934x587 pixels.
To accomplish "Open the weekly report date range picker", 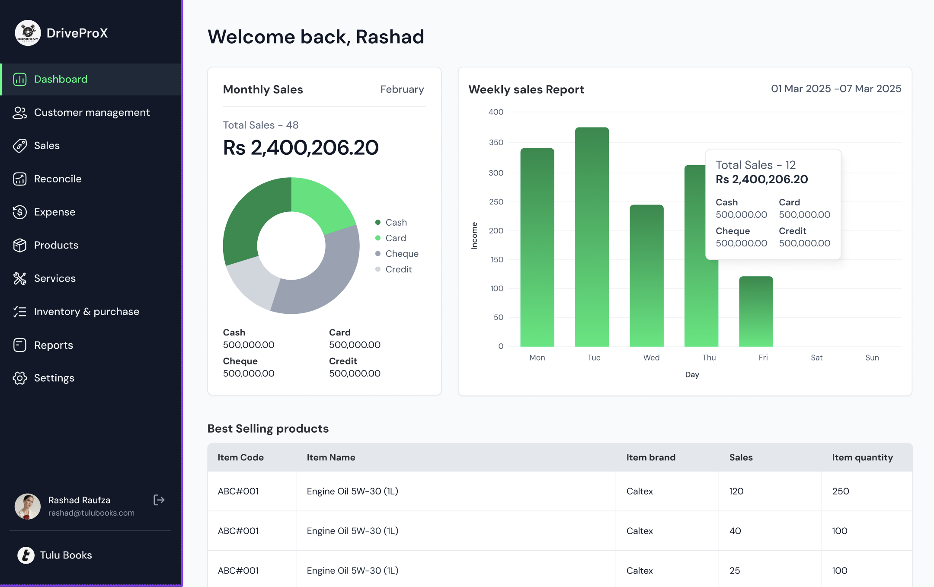I will tap(836, 89).
